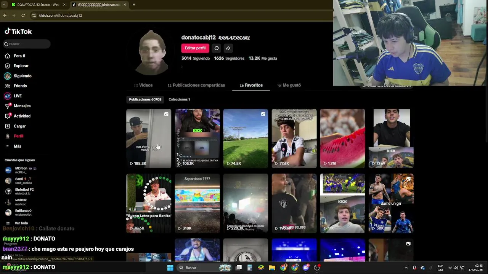
Task: Open the dame un grr video
Action: (391, 203)
